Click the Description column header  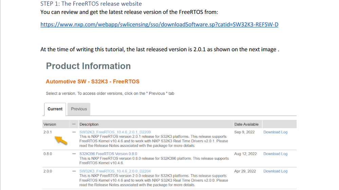click(89, 125)
